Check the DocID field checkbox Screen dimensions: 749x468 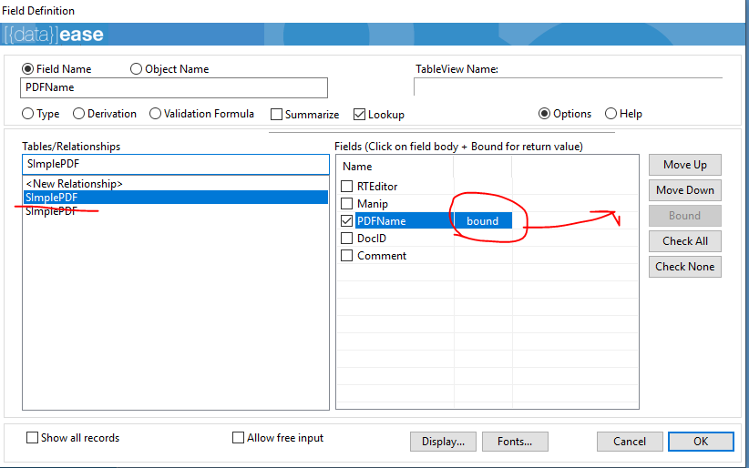click(x=347, y=238)
